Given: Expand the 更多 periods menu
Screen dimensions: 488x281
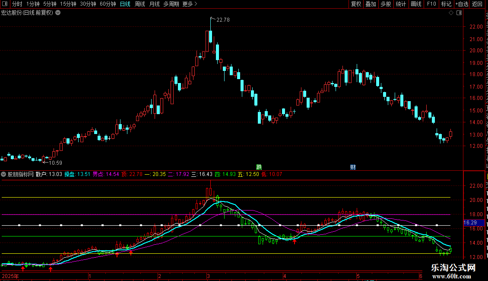Looking at the screenshot, I should tap(190, 4).
